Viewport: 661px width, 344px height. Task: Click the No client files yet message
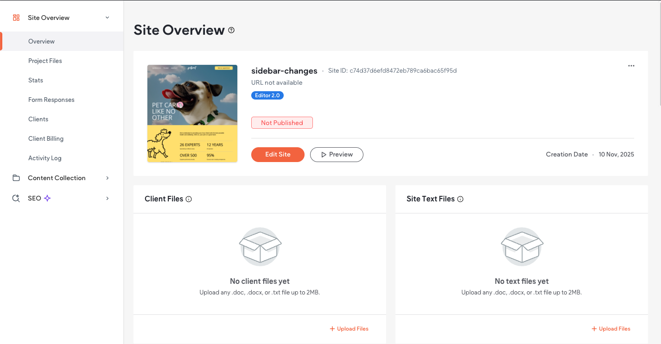(260, 281)
